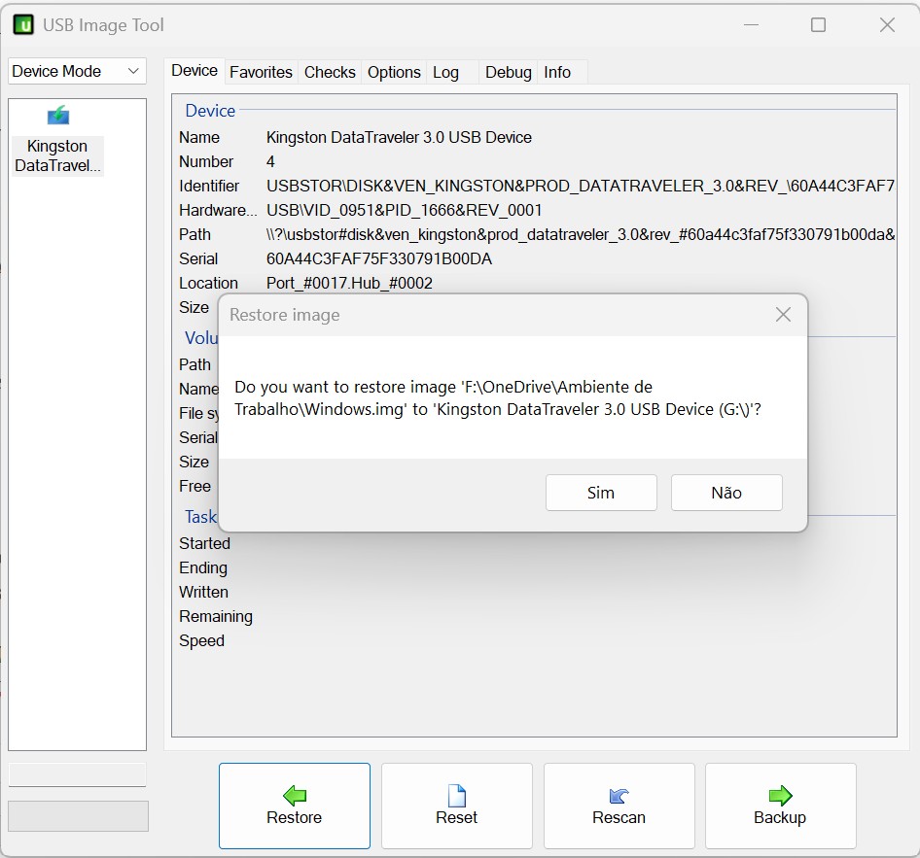Click the USB Image Tool title icon

(23, 25)
